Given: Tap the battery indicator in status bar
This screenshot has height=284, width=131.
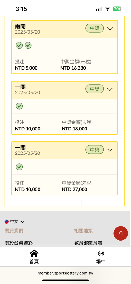Looking at the screenshot, I should [x=118, y=9].
